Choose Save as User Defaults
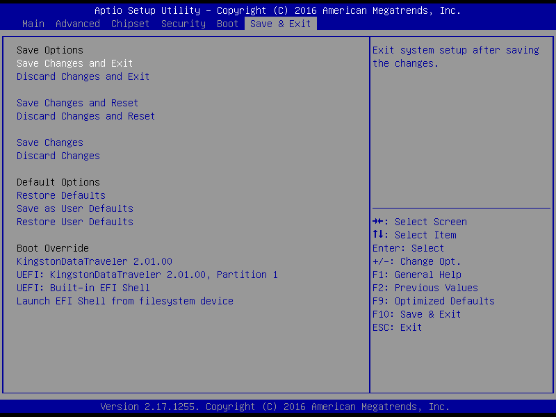556x417 pixels. pyautogui.click(x=75, y=208)
